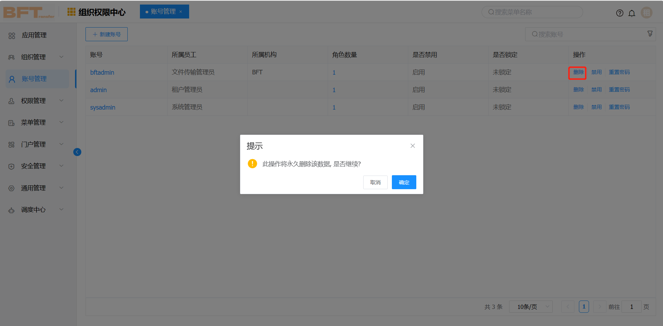Open the 应用管理 sidebar icon

point(12,35)
